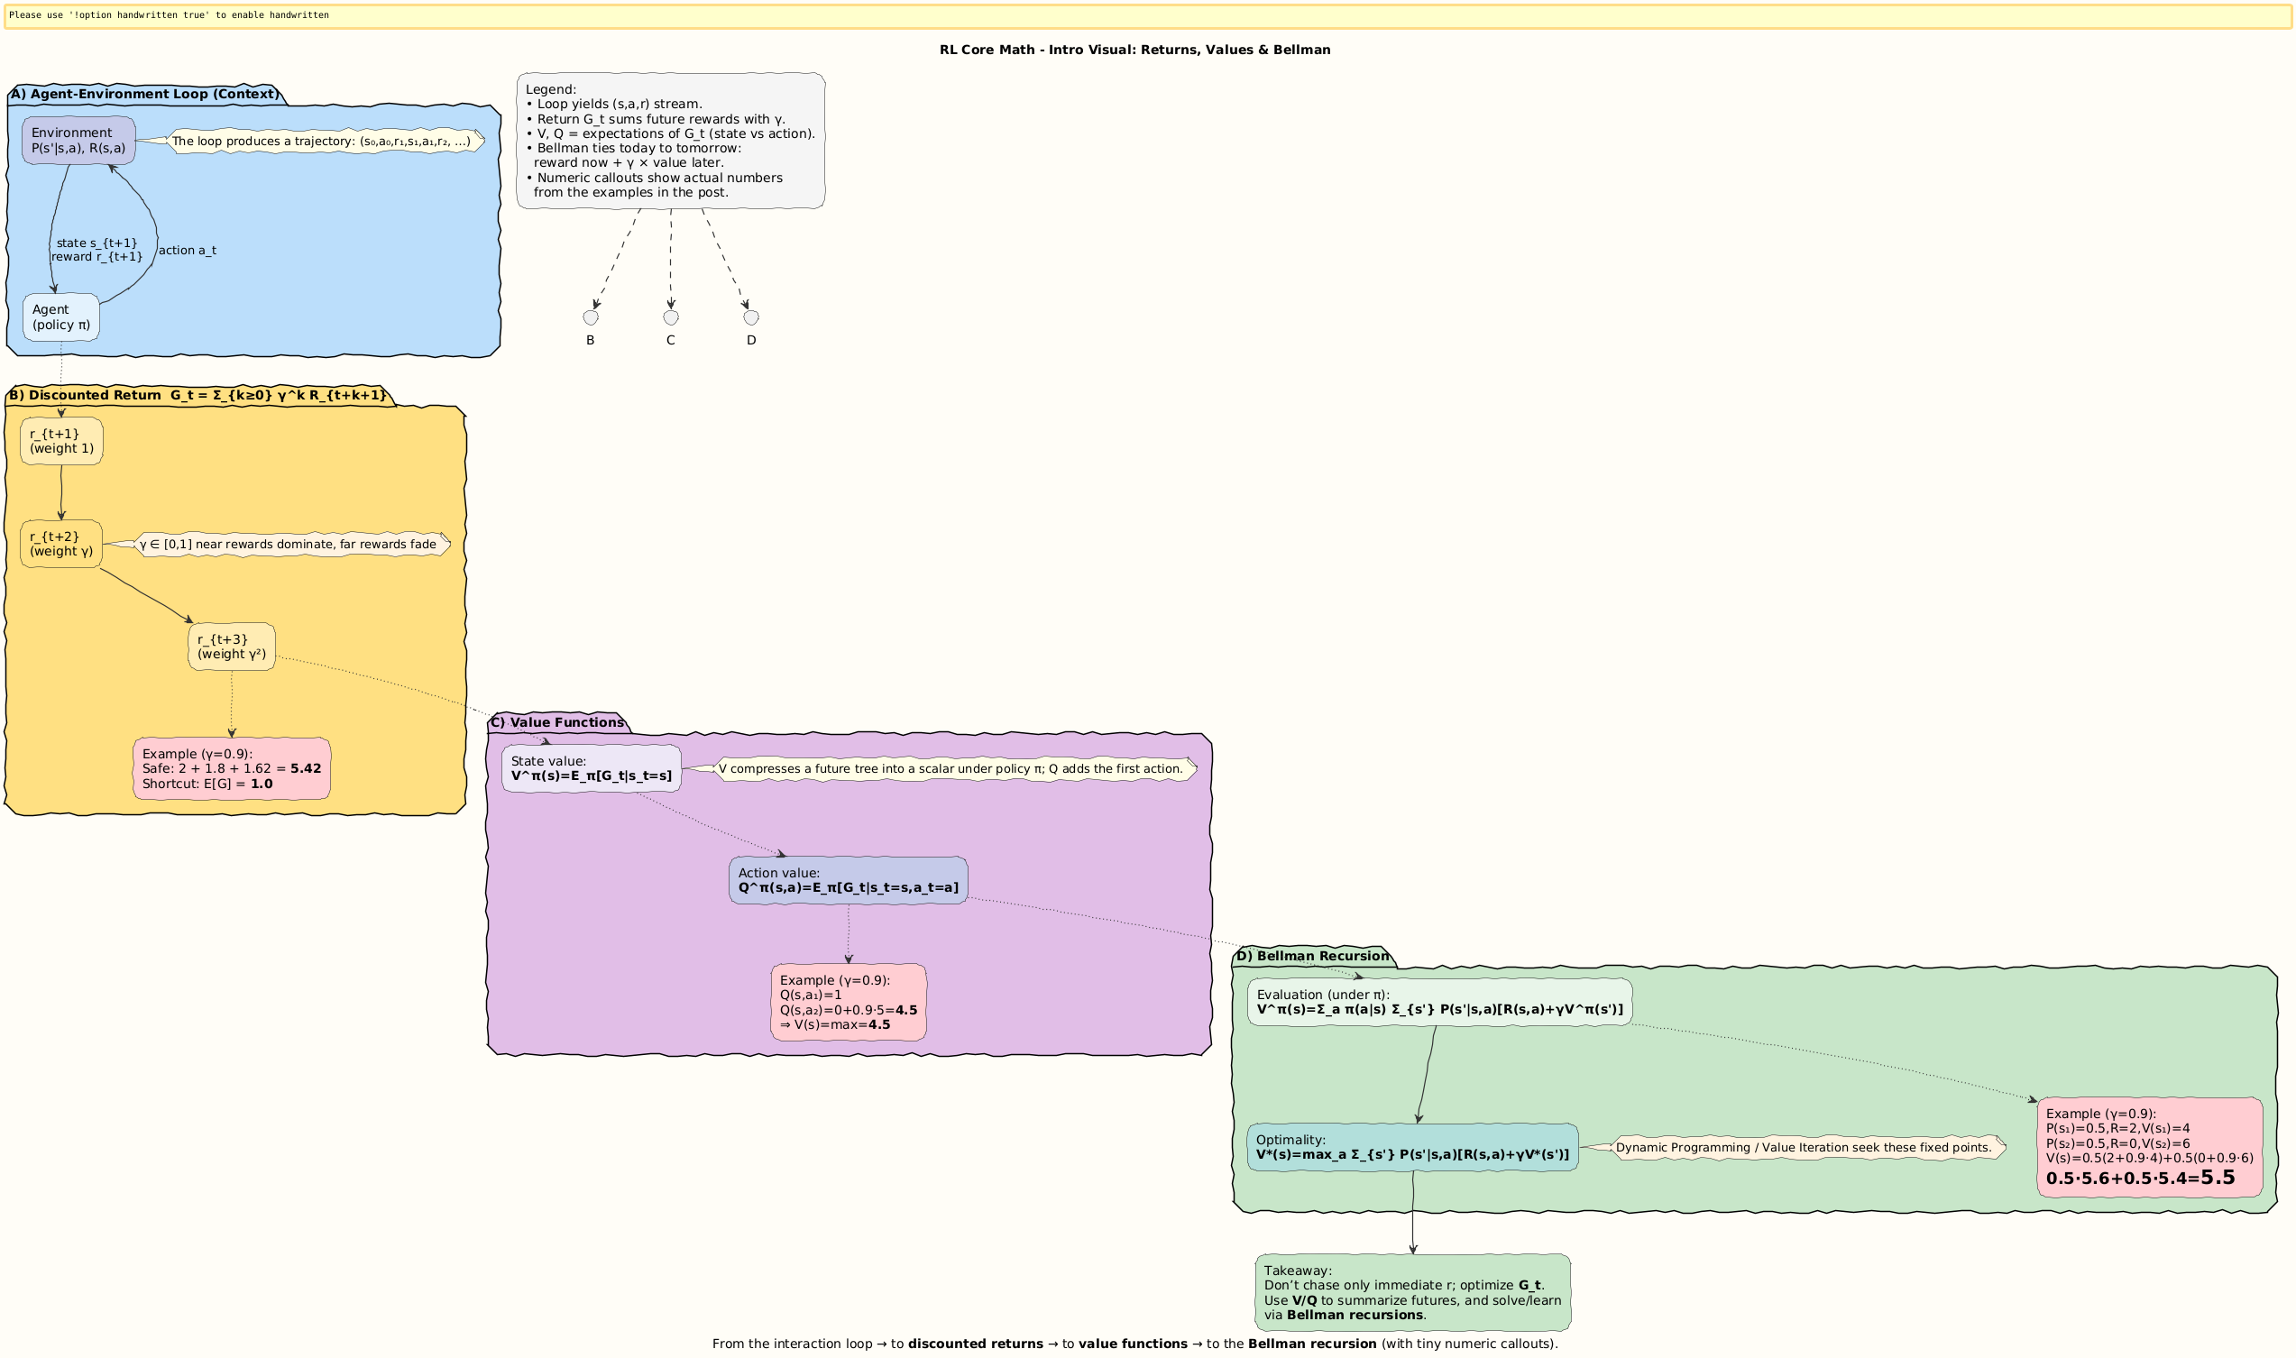Click the Optimality V*(s) node
This screenshot has width=2296, height=1358.
(1412, 1147)
